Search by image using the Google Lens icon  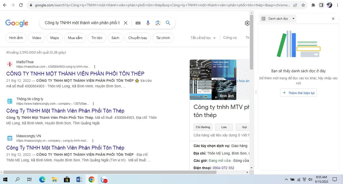(x=158, y=23)
